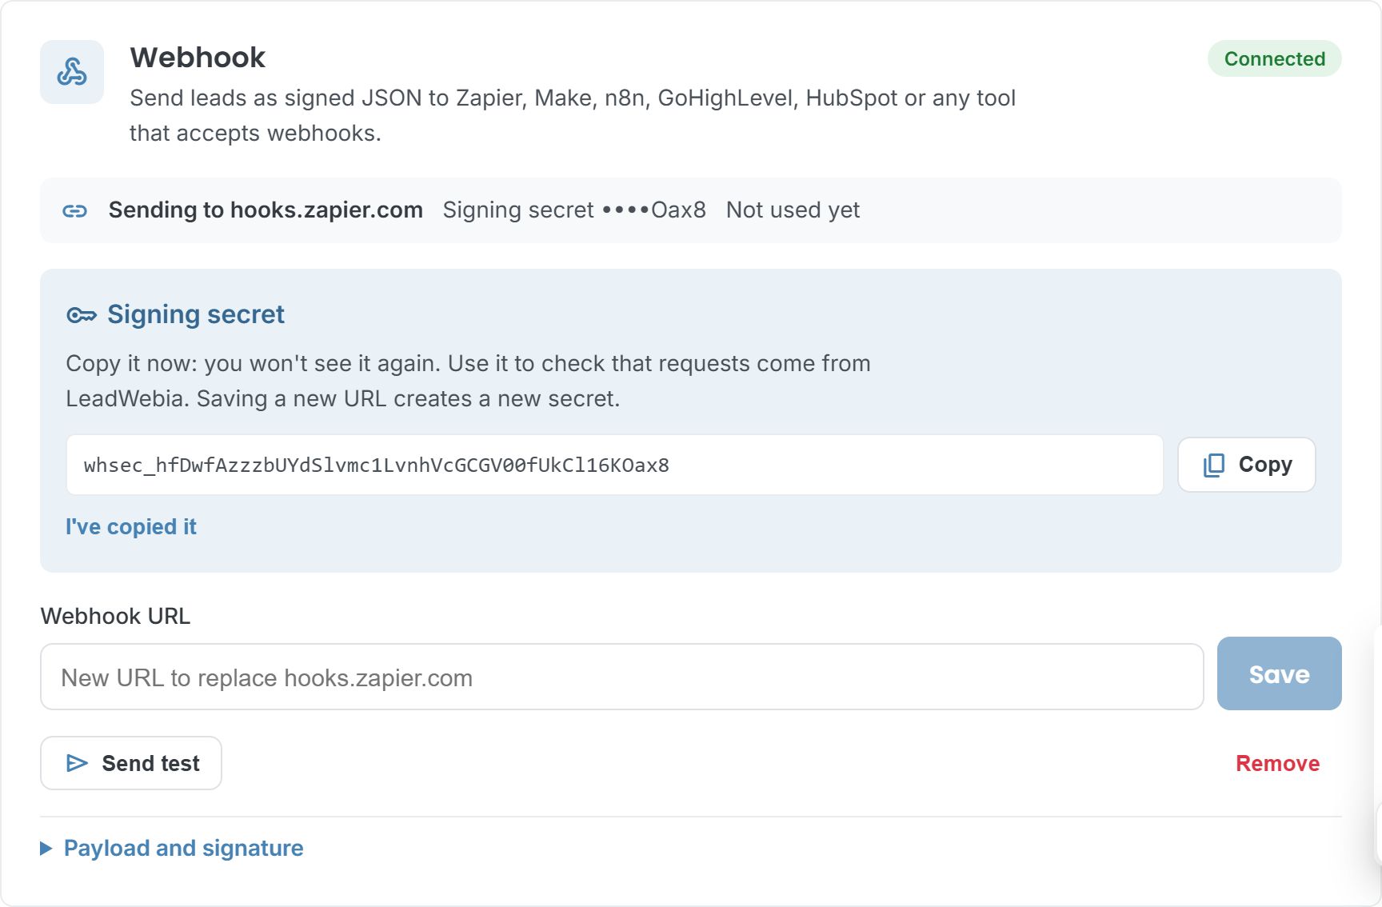The image size is (1382, 907).
Task: Click the key icon next to Signing secret
Action: point(82,315)
